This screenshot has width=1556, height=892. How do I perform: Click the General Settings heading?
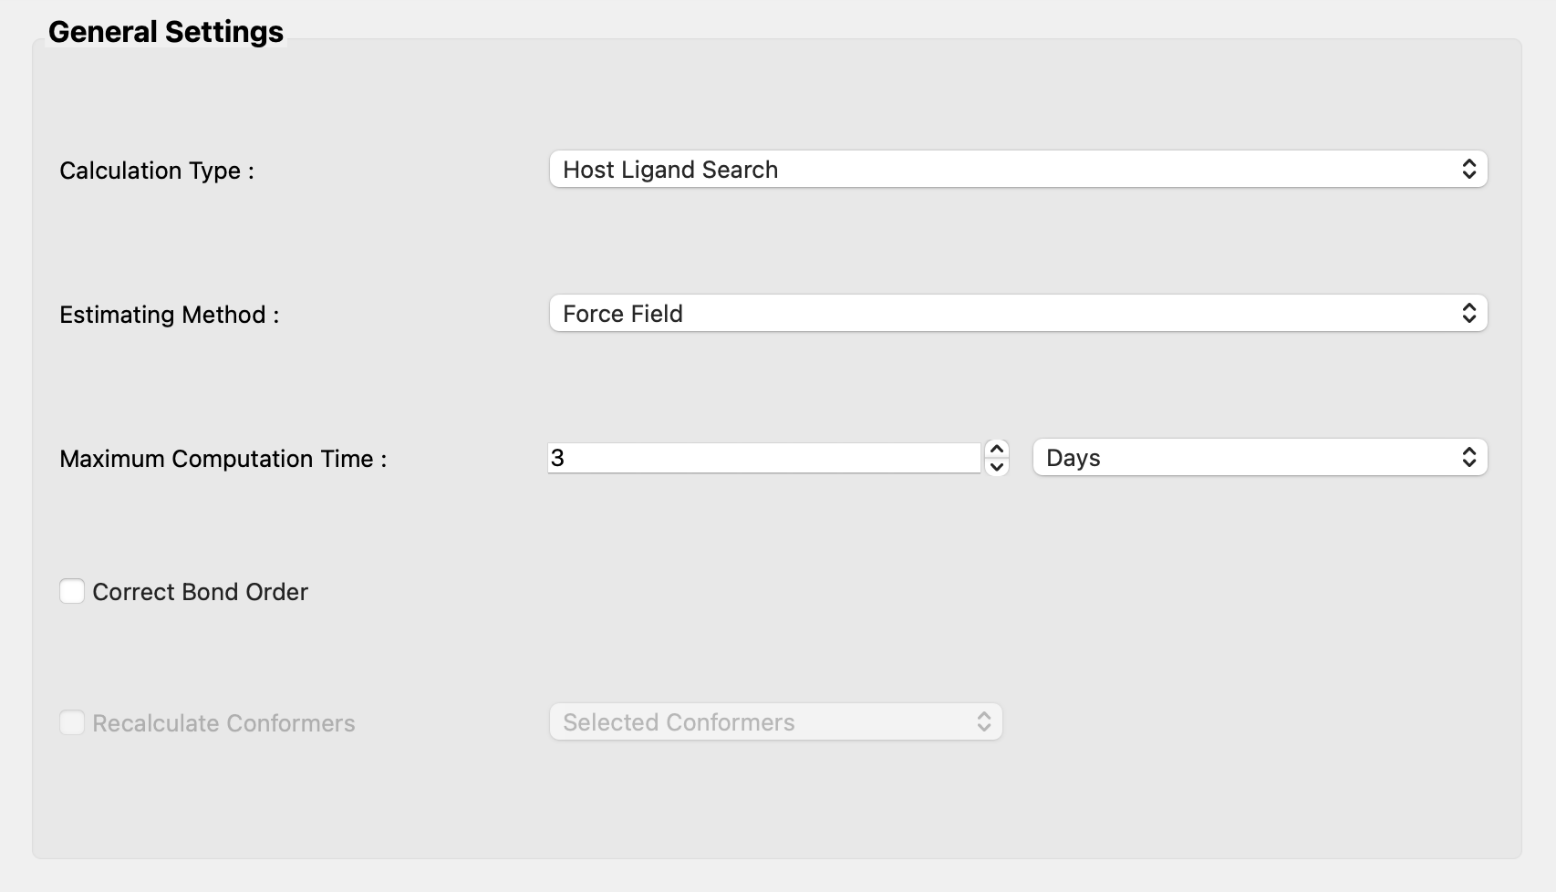[167, 30]
